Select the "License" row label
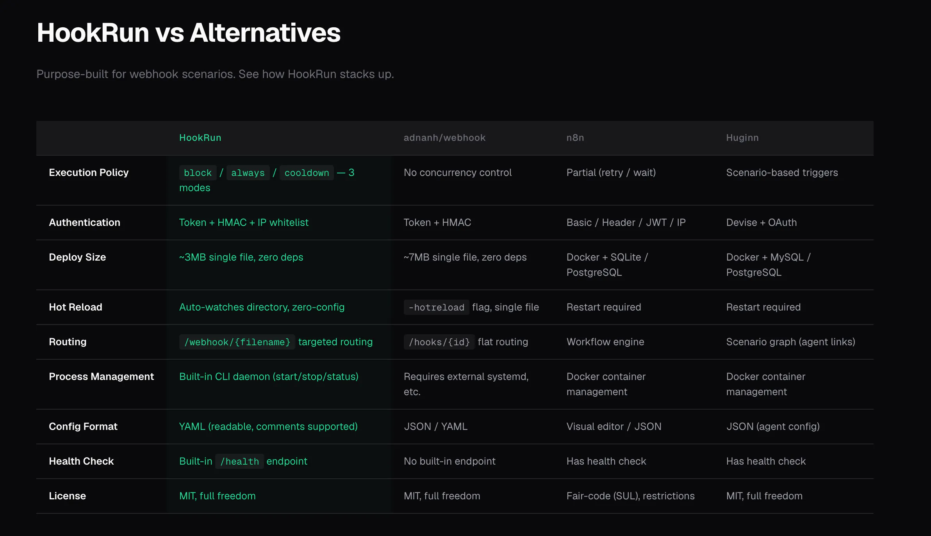 pos(68,496)
